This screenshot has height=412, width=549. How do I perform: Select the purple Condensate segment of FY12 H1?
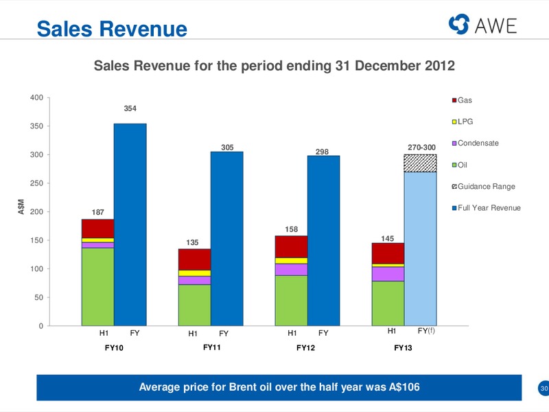click(291, 270)
